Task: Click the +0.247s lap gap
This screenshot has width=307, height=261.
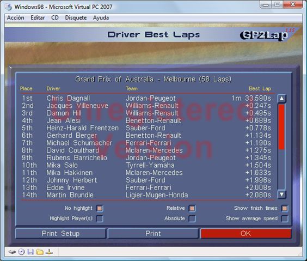Action: (258, 106)
